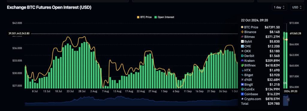
Task: Click the '$54.00K' right axis label
Action: tap(294, 87)
